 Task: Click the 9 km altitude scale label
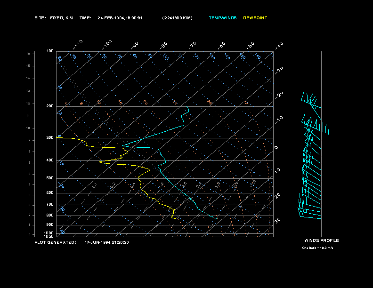(30, 140)
